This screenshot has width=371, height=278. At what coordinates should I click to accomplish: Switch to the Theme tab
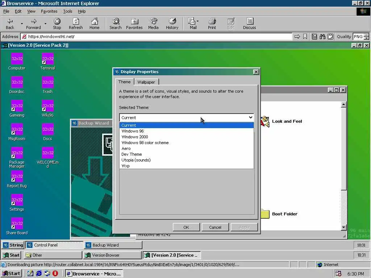pyautogui.click(x=125, y=82)
